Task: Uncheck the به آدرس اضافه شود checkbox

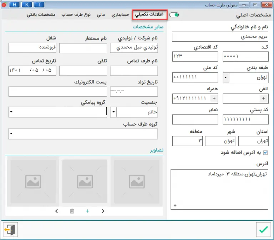Action: click(x=265, y=153)
